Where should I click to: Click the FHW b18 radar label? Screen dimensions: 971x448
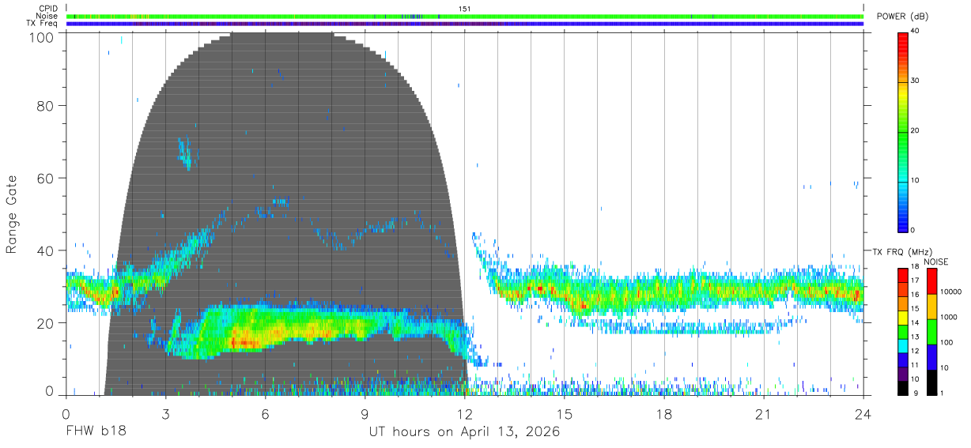point(96,432)
